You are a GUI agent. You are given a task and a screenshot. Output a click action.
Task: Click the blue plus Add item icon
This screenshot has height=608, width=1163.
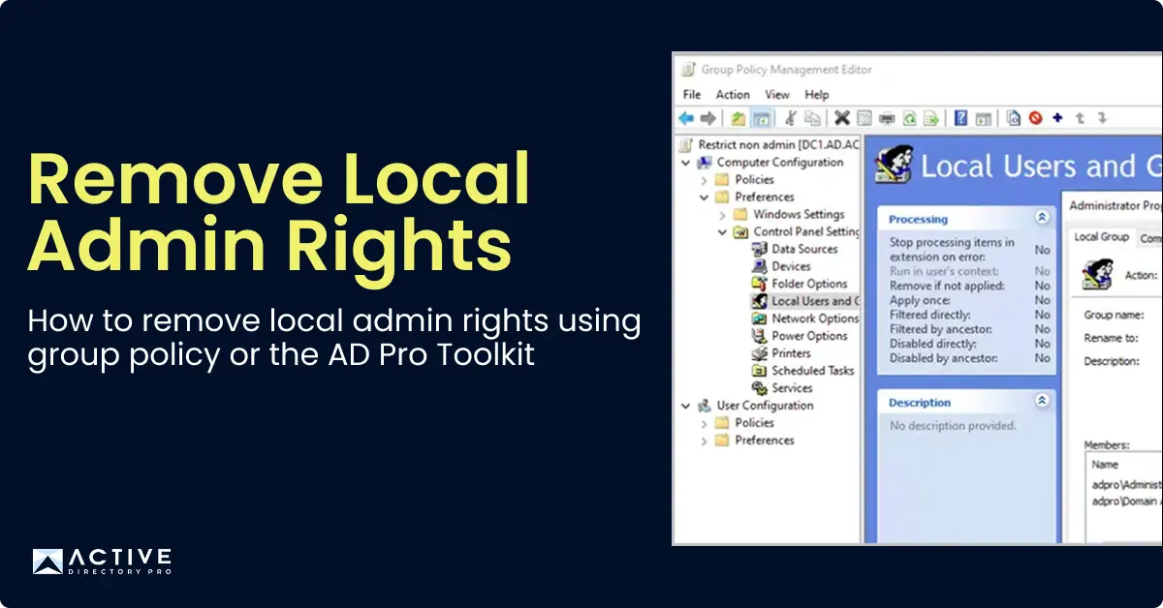(1057, 118)
